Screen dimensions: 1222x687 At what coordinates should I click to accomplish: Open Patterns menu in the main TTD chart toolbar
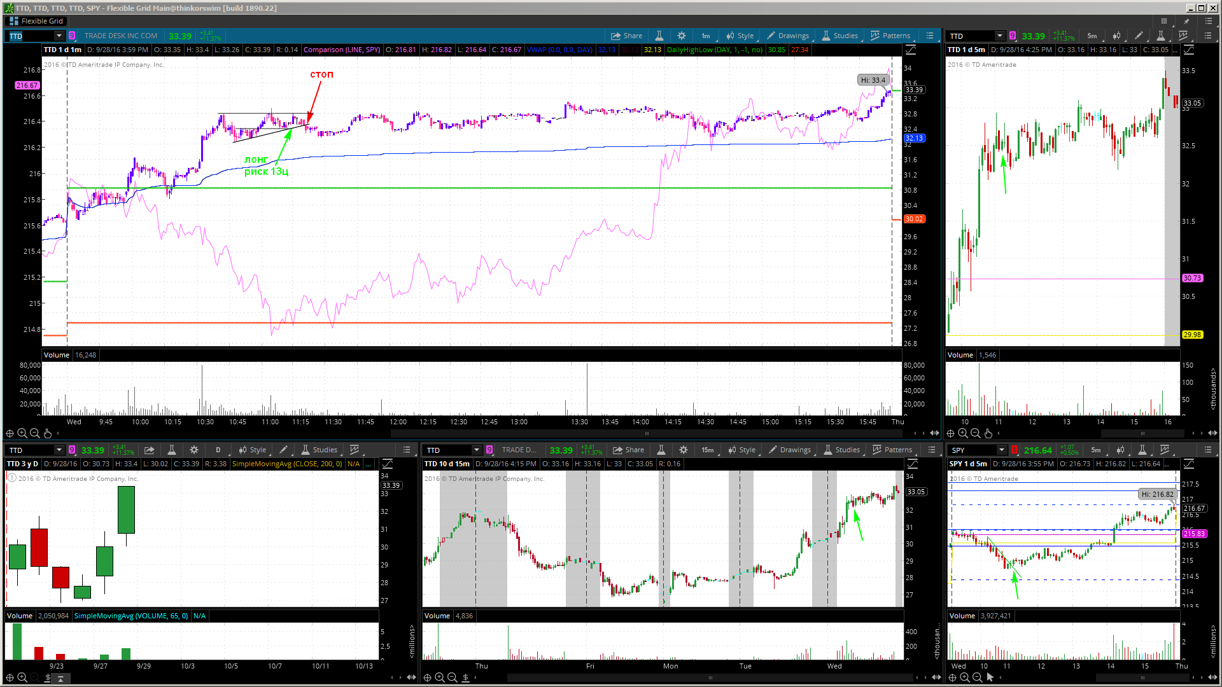tap(890, 36)
